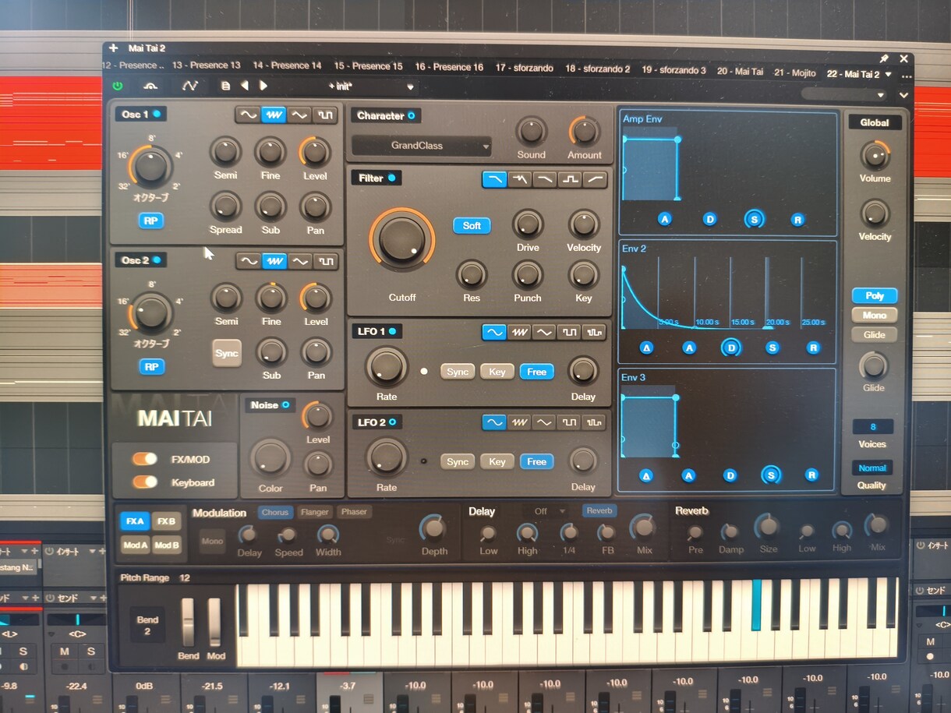Switch off Keyboard panel toggle
Viewport: 951px width, 713px height.
145,482
